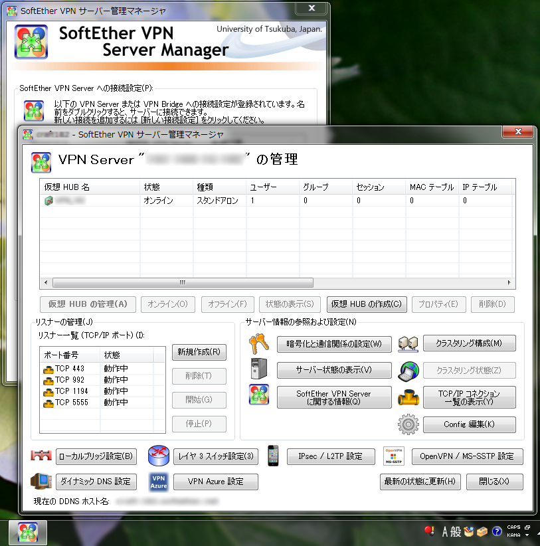Open TCP/IP コネクション一覧の表示(Y)

pyautogui.click(x=470, y=397)
